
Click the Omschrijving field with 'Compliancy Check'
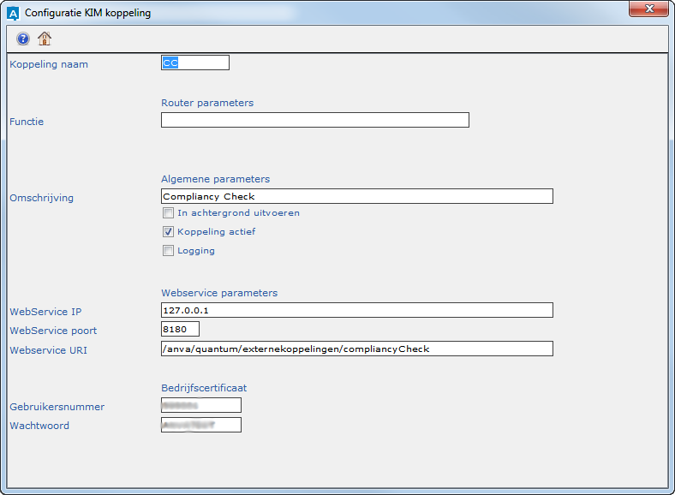point(356,197)
